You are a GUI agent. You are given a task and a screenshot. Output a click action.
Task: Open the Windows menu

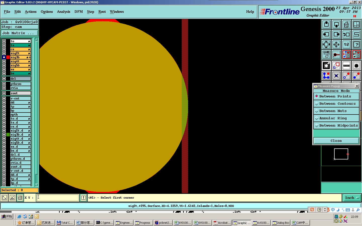click(117, 12)
